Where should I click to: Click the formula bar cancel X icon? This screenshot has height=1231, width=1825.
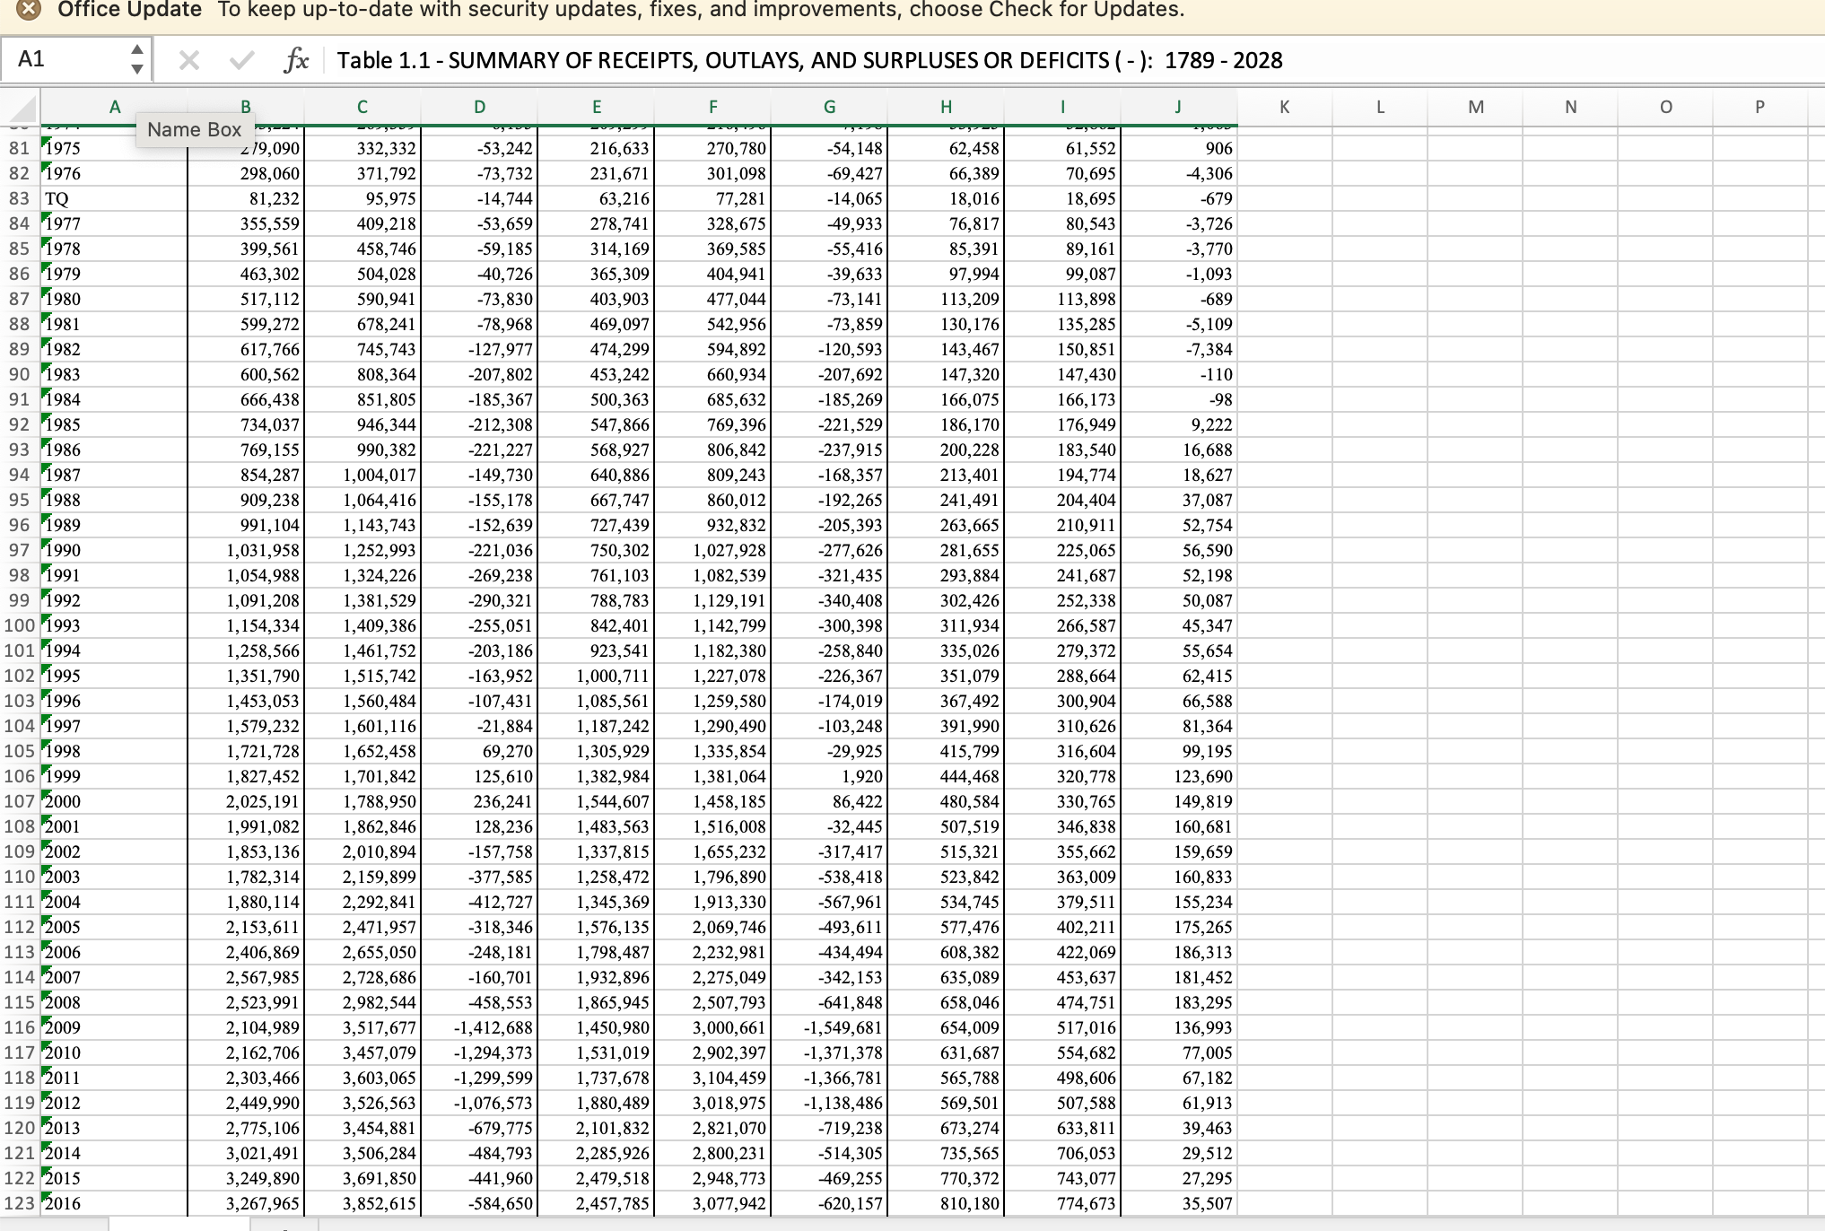[188, 61]
